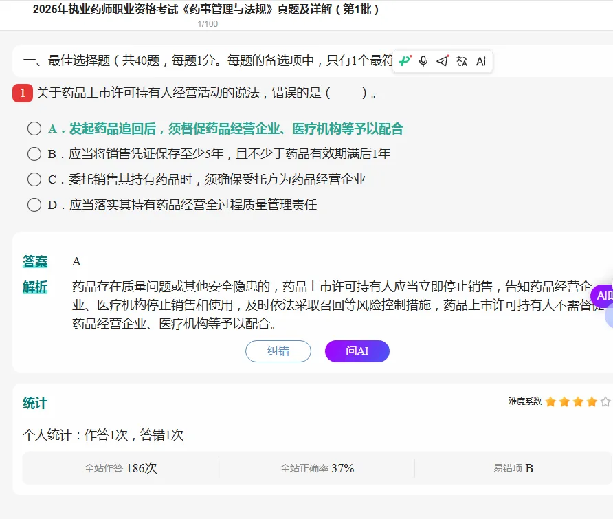Open the purple AI assistant bubble

click(x=602, y=296)
